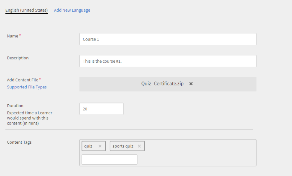This screenshot has width=292, height=176.
Task: Select the Duration field showing 20
Action: pos(101,109)
